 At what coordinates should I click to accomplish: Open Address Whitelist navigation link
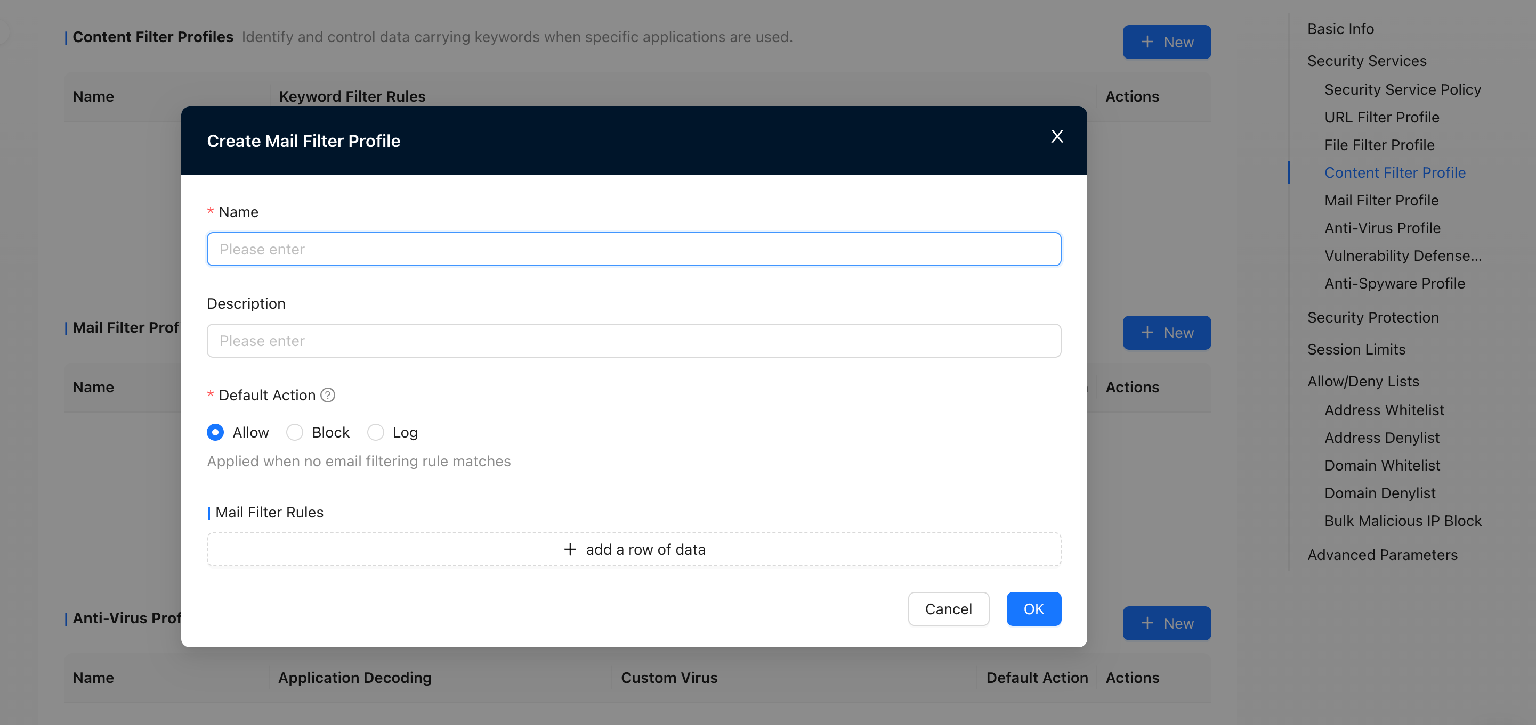pos(1384,410)
